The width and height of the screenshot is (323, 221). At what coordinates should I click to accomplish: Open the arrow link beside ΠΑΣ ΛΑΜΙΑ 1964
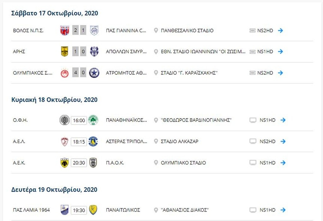283,209
